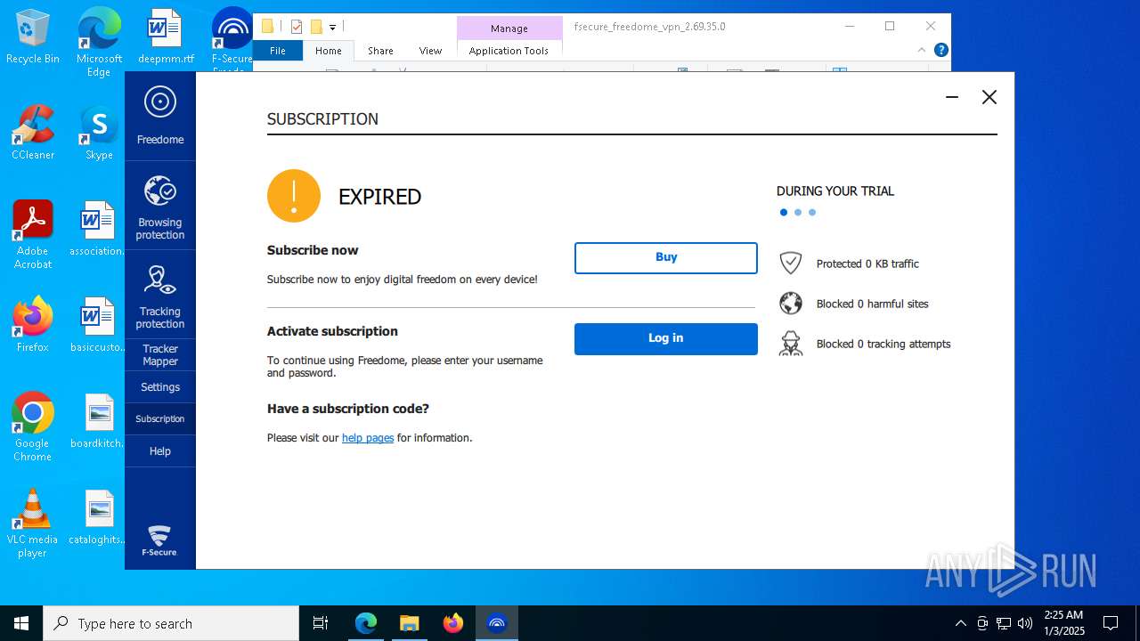Click the F-Secure logo in sidebar
The width and height of the screenshot is (1140, 641).
(159, 540)
